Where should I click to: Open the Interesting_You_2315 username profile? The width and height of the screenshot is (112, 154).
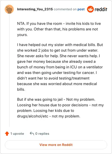(35, 9)
